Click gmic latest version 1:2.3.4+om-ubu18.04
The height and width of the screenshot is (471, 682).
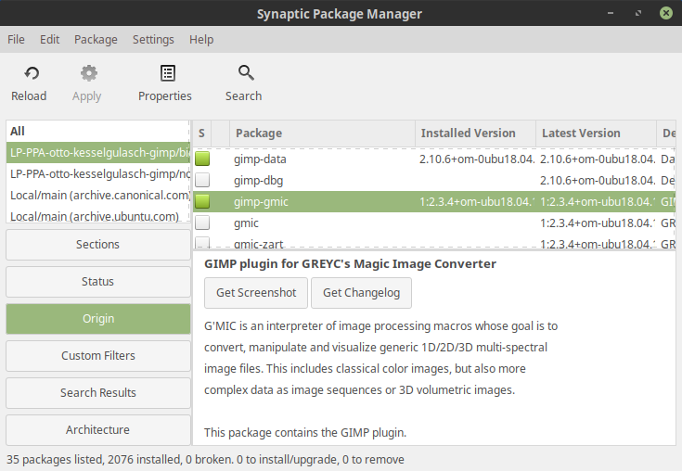pyautogui.click(x=598, y=223)
